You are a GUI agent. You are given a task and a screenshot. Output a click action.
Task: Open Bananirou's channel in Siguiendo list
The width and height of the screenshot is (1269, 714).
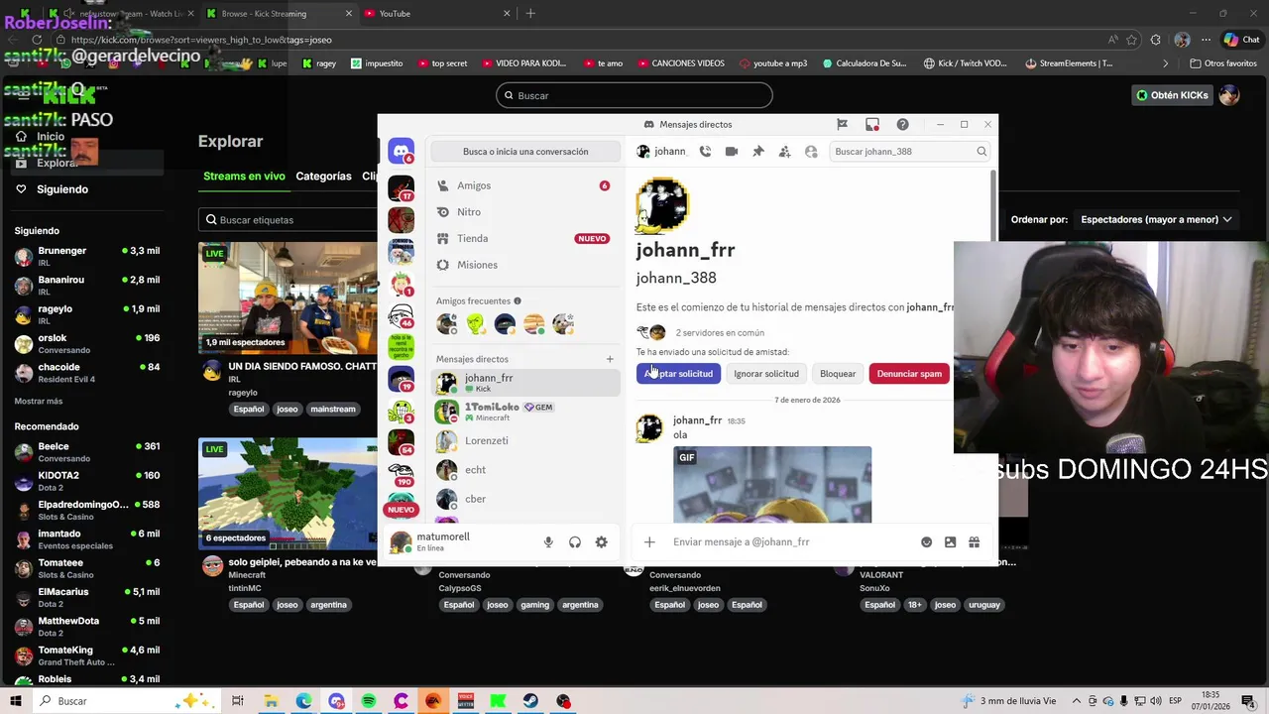(x=87, y=286)
